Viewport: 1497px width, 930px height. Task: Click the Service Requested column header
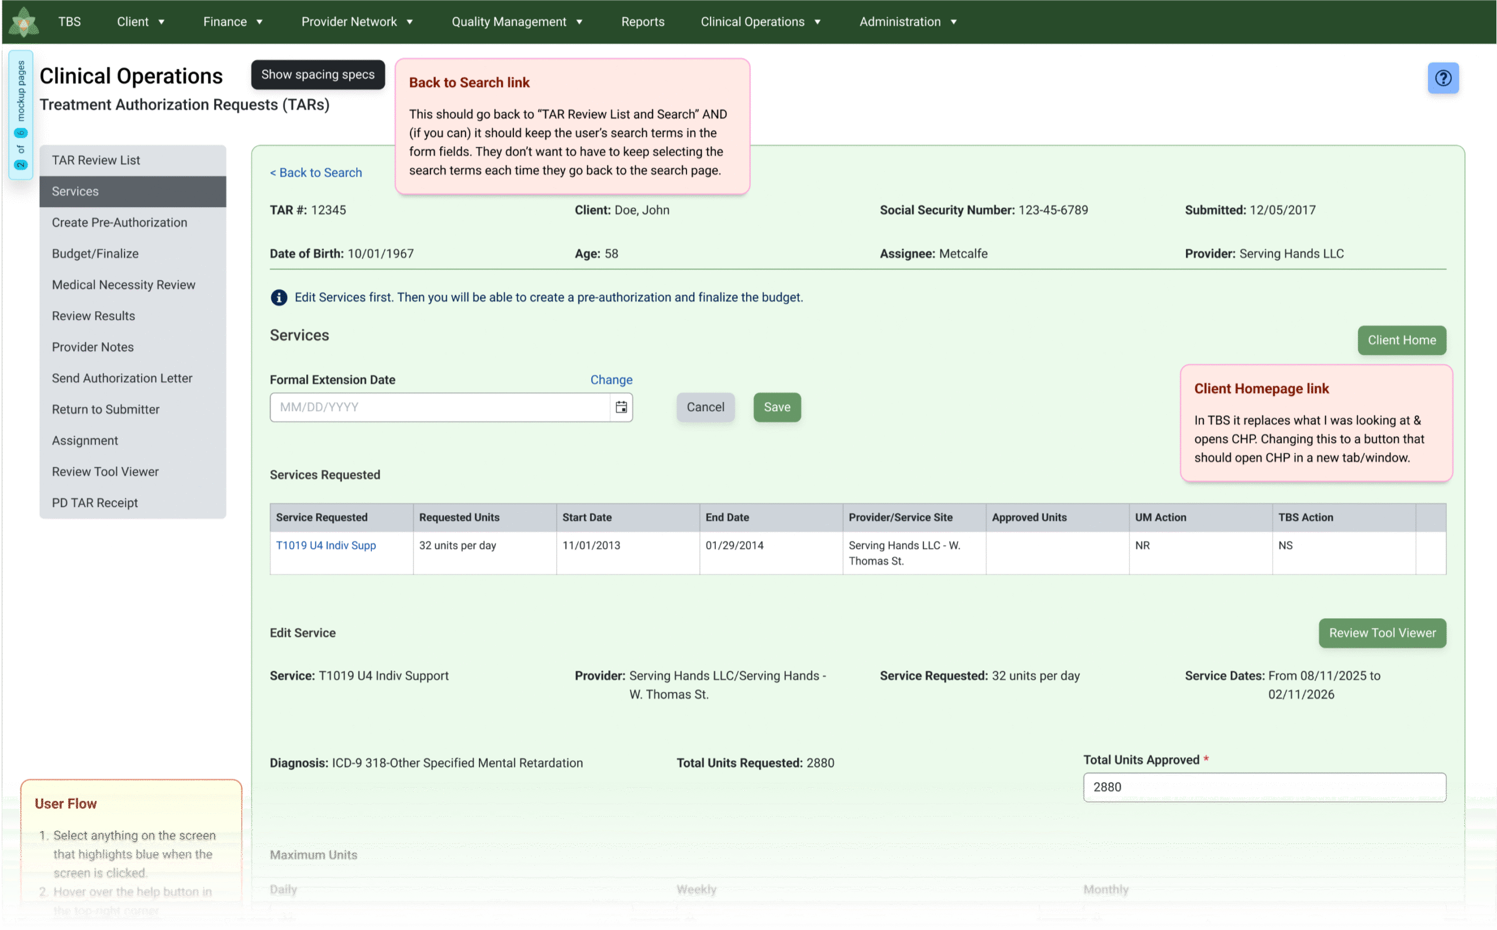(341, 518)
